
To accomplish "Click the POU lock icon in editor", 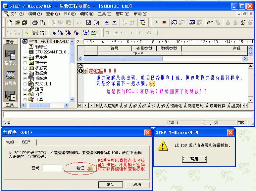I will pyautogui.click(x=80, y=69).
